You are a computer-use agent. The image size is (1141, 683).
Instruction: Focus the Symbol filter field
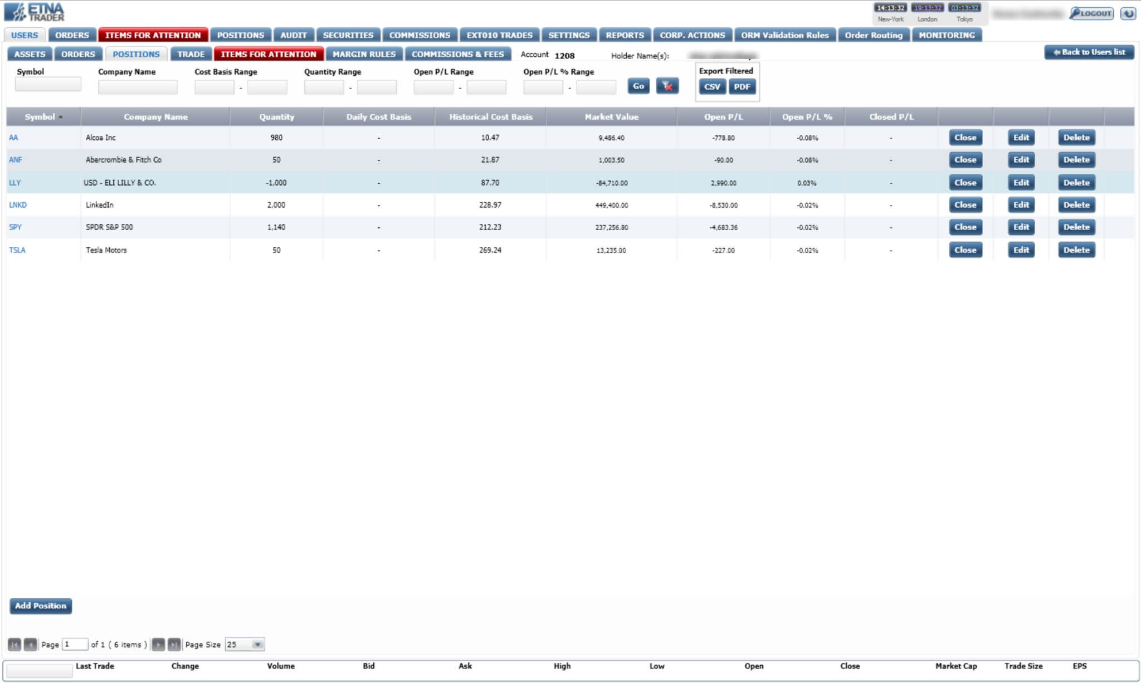[x=48, y=85]
